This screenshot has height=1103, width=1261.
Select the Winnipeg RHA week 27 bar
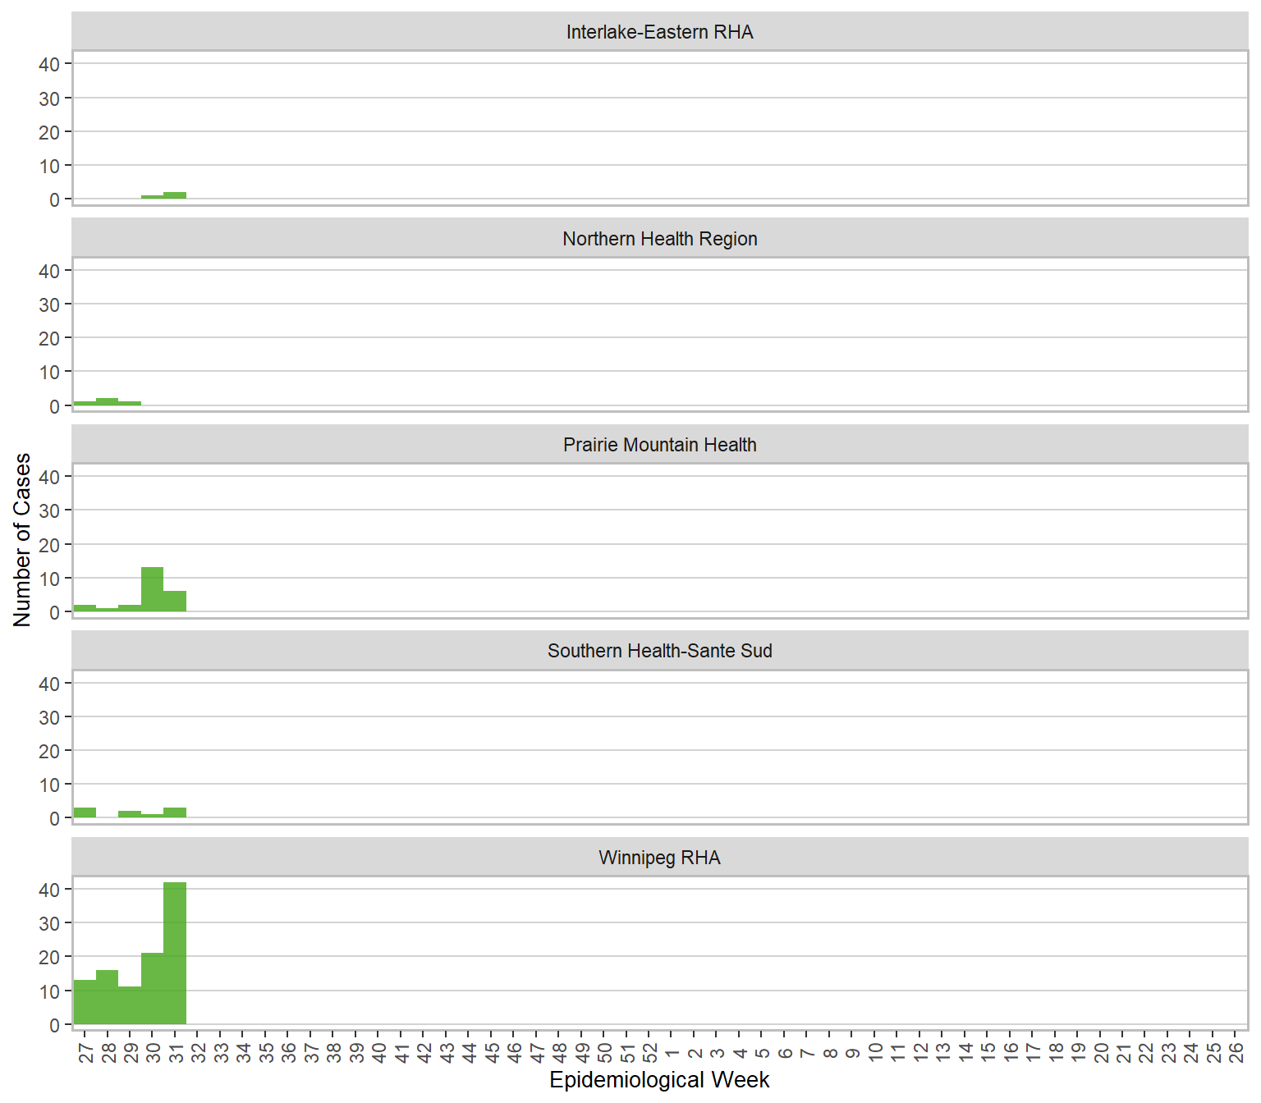(85, 1002)
